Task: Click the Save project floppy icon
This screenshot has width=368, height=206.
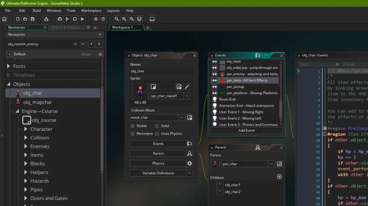Action: 33,19
